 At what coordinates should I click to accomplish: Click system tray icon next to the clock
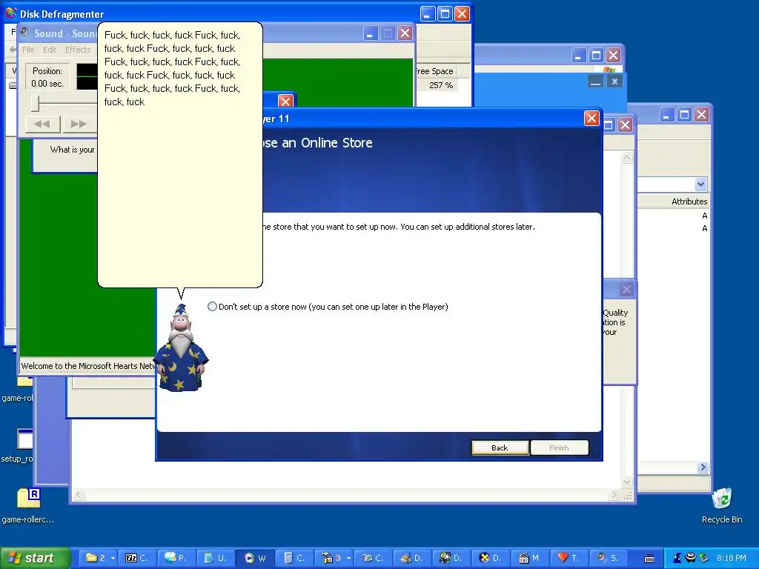703,558
